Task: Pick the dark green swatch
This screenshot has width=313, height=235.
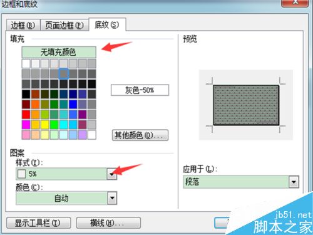Action: tap(54, 94)
